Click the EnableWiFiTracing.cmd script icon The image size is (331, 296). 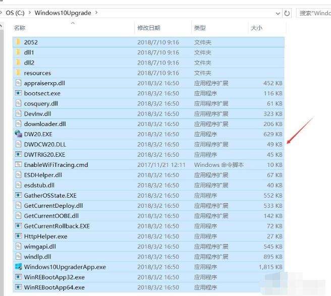(x=18, y=164)
